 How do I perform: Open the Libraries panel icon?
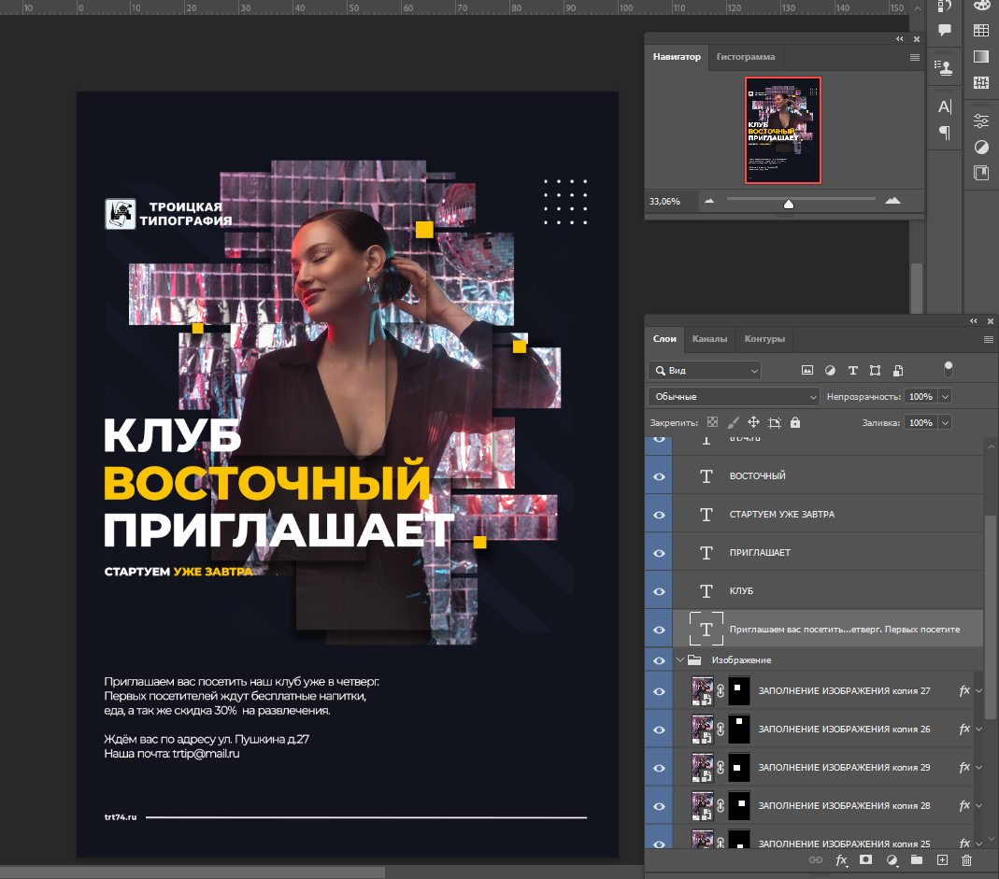(981, 173)
